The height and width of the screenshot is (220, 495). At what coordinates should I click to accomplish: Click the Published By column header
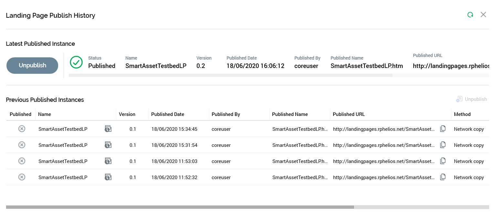point(226,114)
